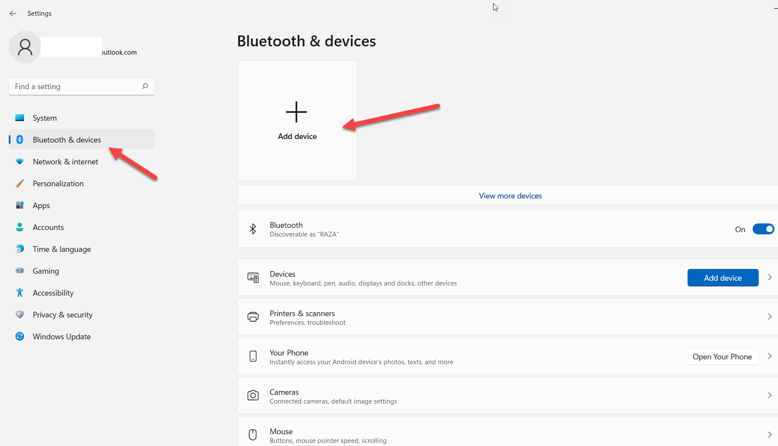Expand the Printers & scanners chevron
778x446 pixels.
click(770, 317)
